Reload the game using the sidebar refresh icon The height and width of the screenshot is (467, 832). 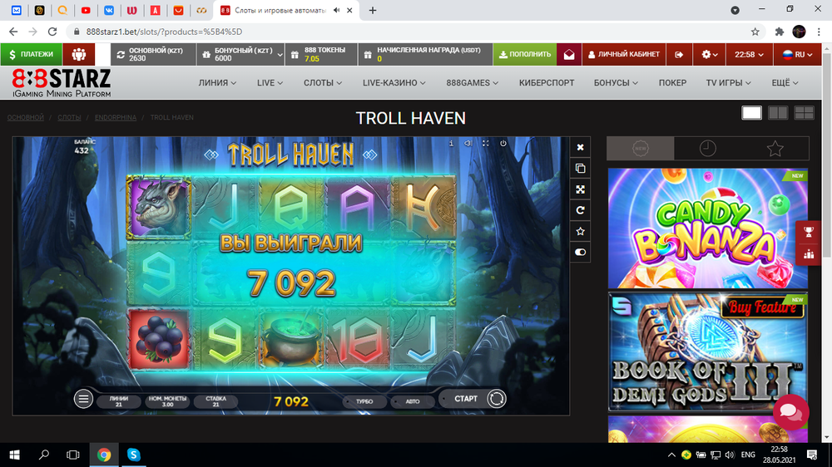pyautogui.click(x=580, y=210)
